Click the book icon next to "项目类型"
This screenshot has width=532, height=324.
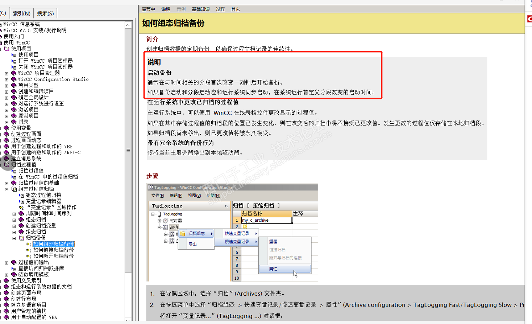14,85
